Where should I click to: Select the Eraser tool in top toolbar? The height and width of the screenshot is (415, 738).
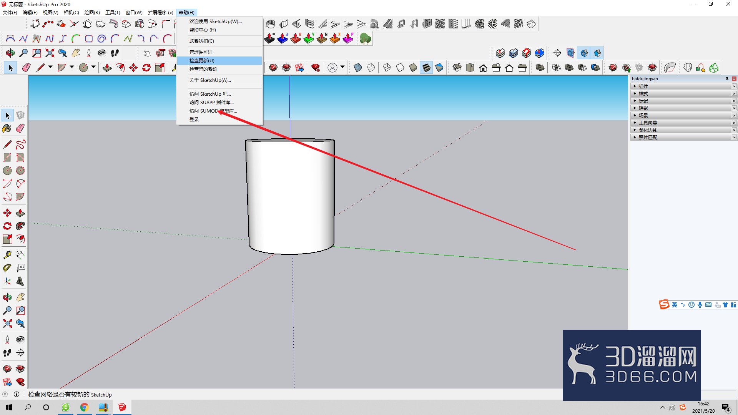point(26,68)
